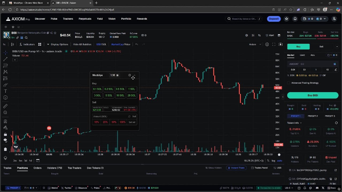Image resolution: width=342 pixels, height=192 pixels.
Task: Refresh Token Info panel
Action: 336,123
